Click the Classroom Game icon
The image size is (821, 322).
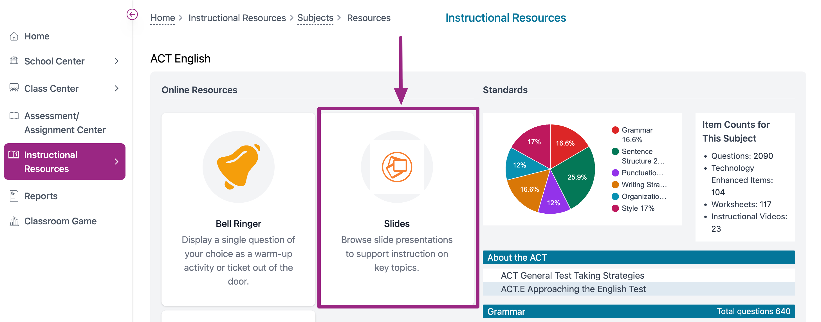14,221
